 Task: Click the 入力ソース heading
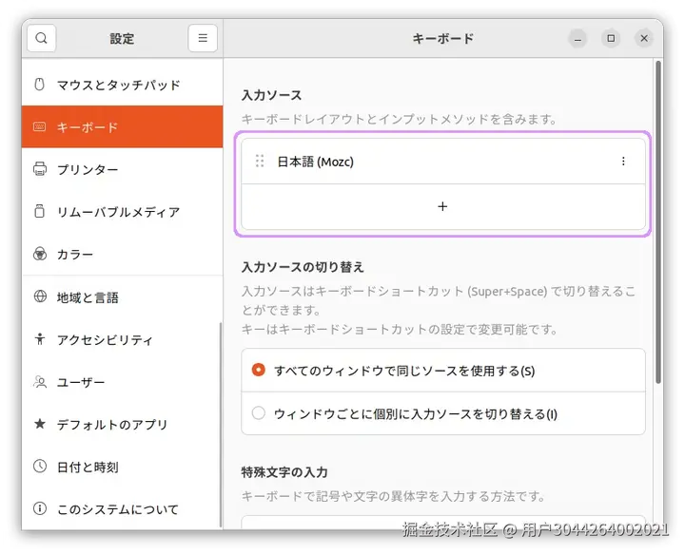[271, 95]
